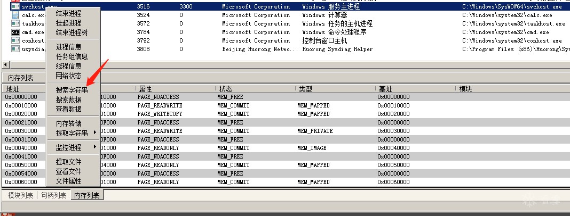Choose 搜索字符串 from the context menu

click(x=72, y=90)
